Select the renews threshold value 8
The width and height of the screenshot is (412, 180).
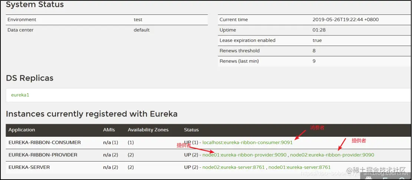click(x=314, y=51)
